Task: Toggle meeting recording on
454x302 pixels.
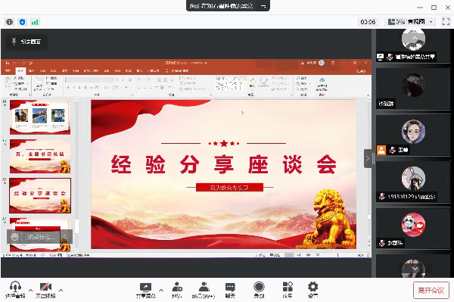Action: click(x=259, y=290)
